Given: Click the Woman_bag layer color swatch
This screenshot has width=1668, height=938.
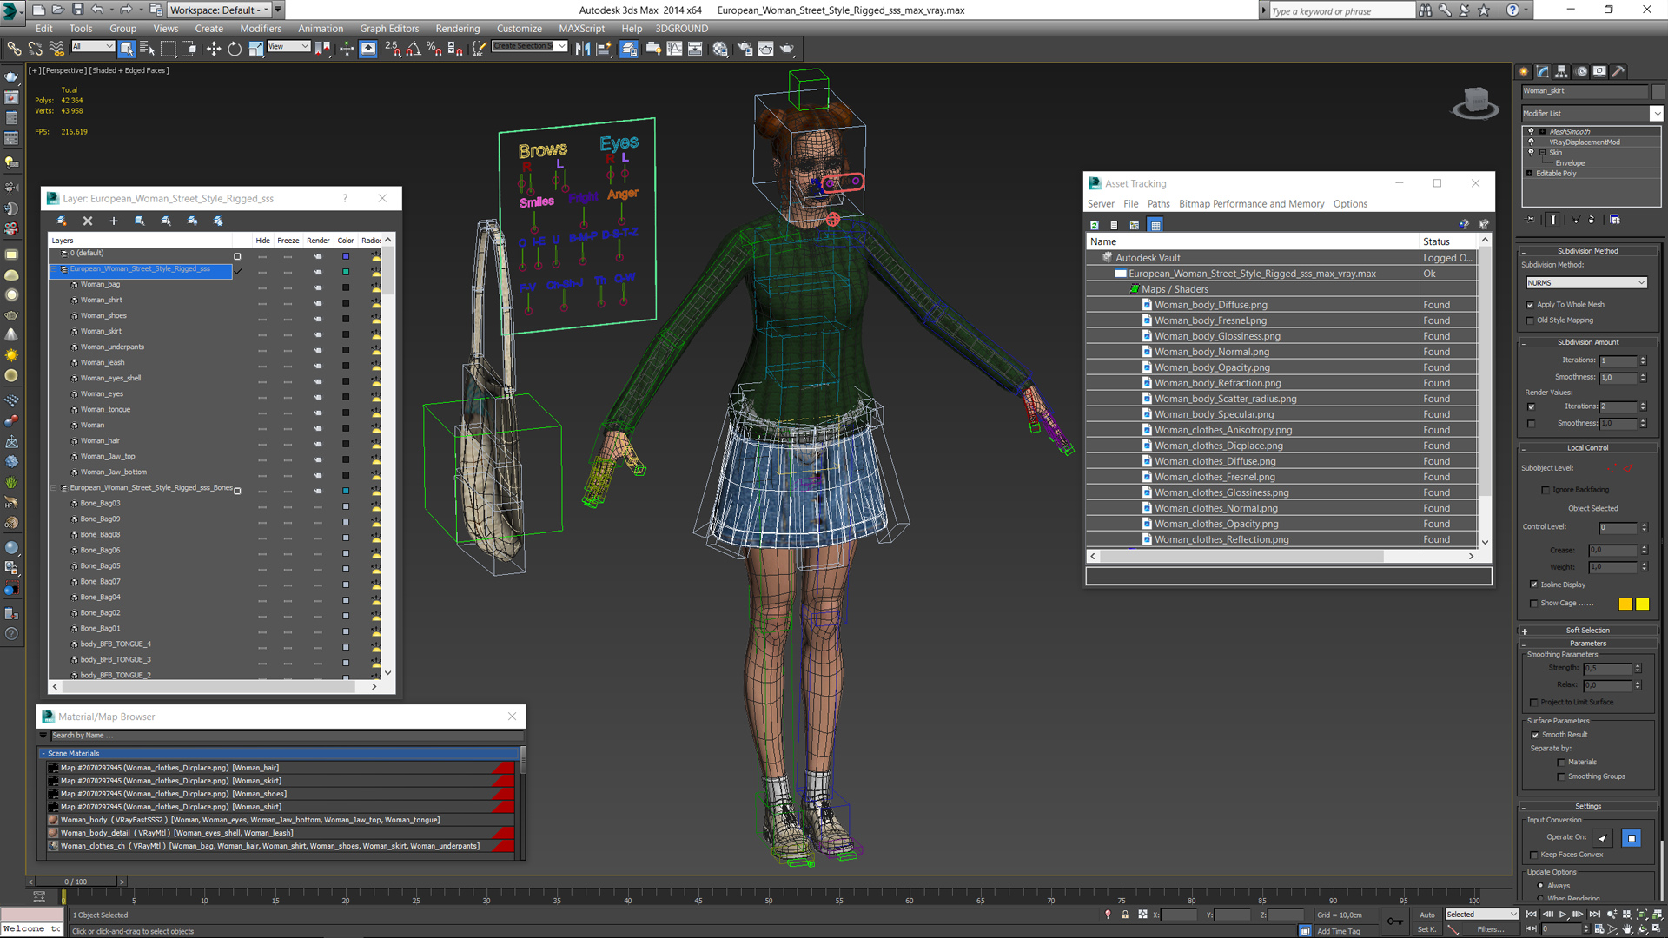Looking at the screenshot, I should click(x=346, y=287).
